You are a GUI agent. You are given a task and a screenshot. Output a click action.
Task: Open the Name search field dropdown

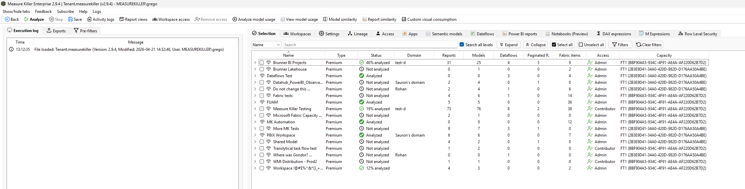tap(266, 45)
